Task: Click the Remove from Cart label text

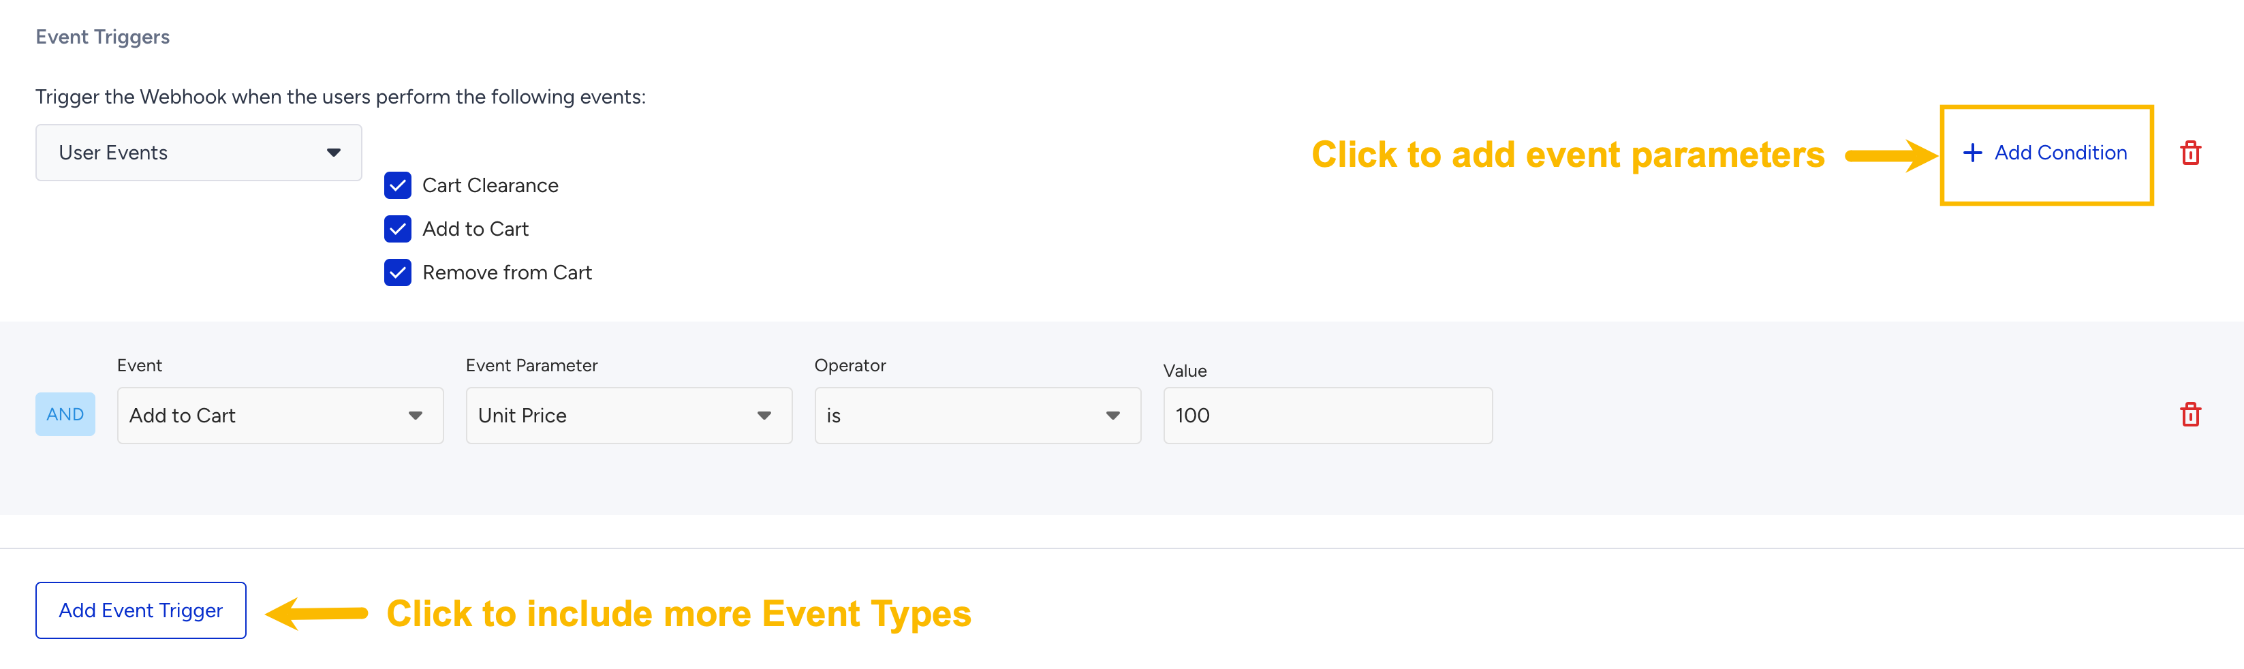Action: coord(507,273)
